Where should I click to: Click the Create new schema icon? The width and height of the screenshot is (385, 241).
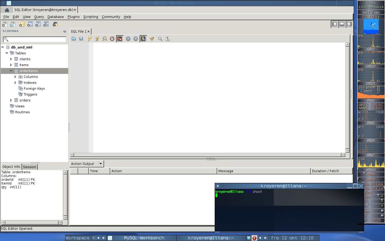(x=22, y=24)
